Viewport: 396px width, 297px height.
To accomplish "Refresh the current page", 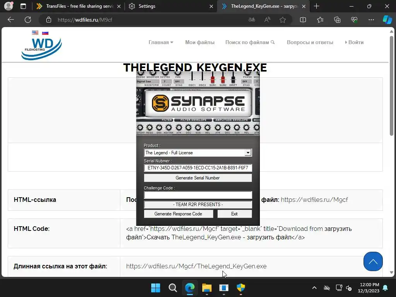I will [28, 20].
